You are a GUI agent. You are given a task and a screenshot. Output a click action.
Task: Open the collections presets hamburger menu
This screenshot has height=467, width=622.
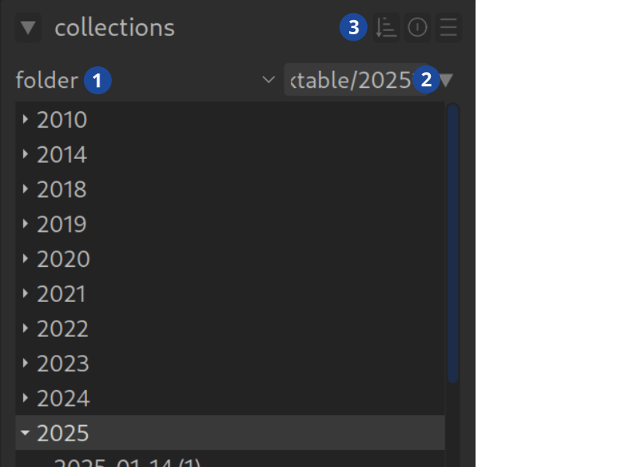[448, 28]
